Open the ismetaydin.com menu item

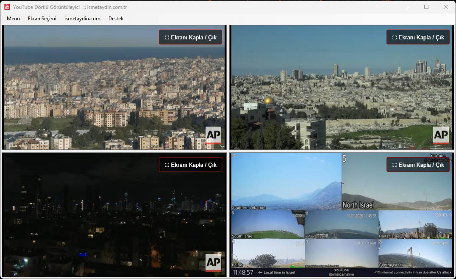(x=82, y=19)
